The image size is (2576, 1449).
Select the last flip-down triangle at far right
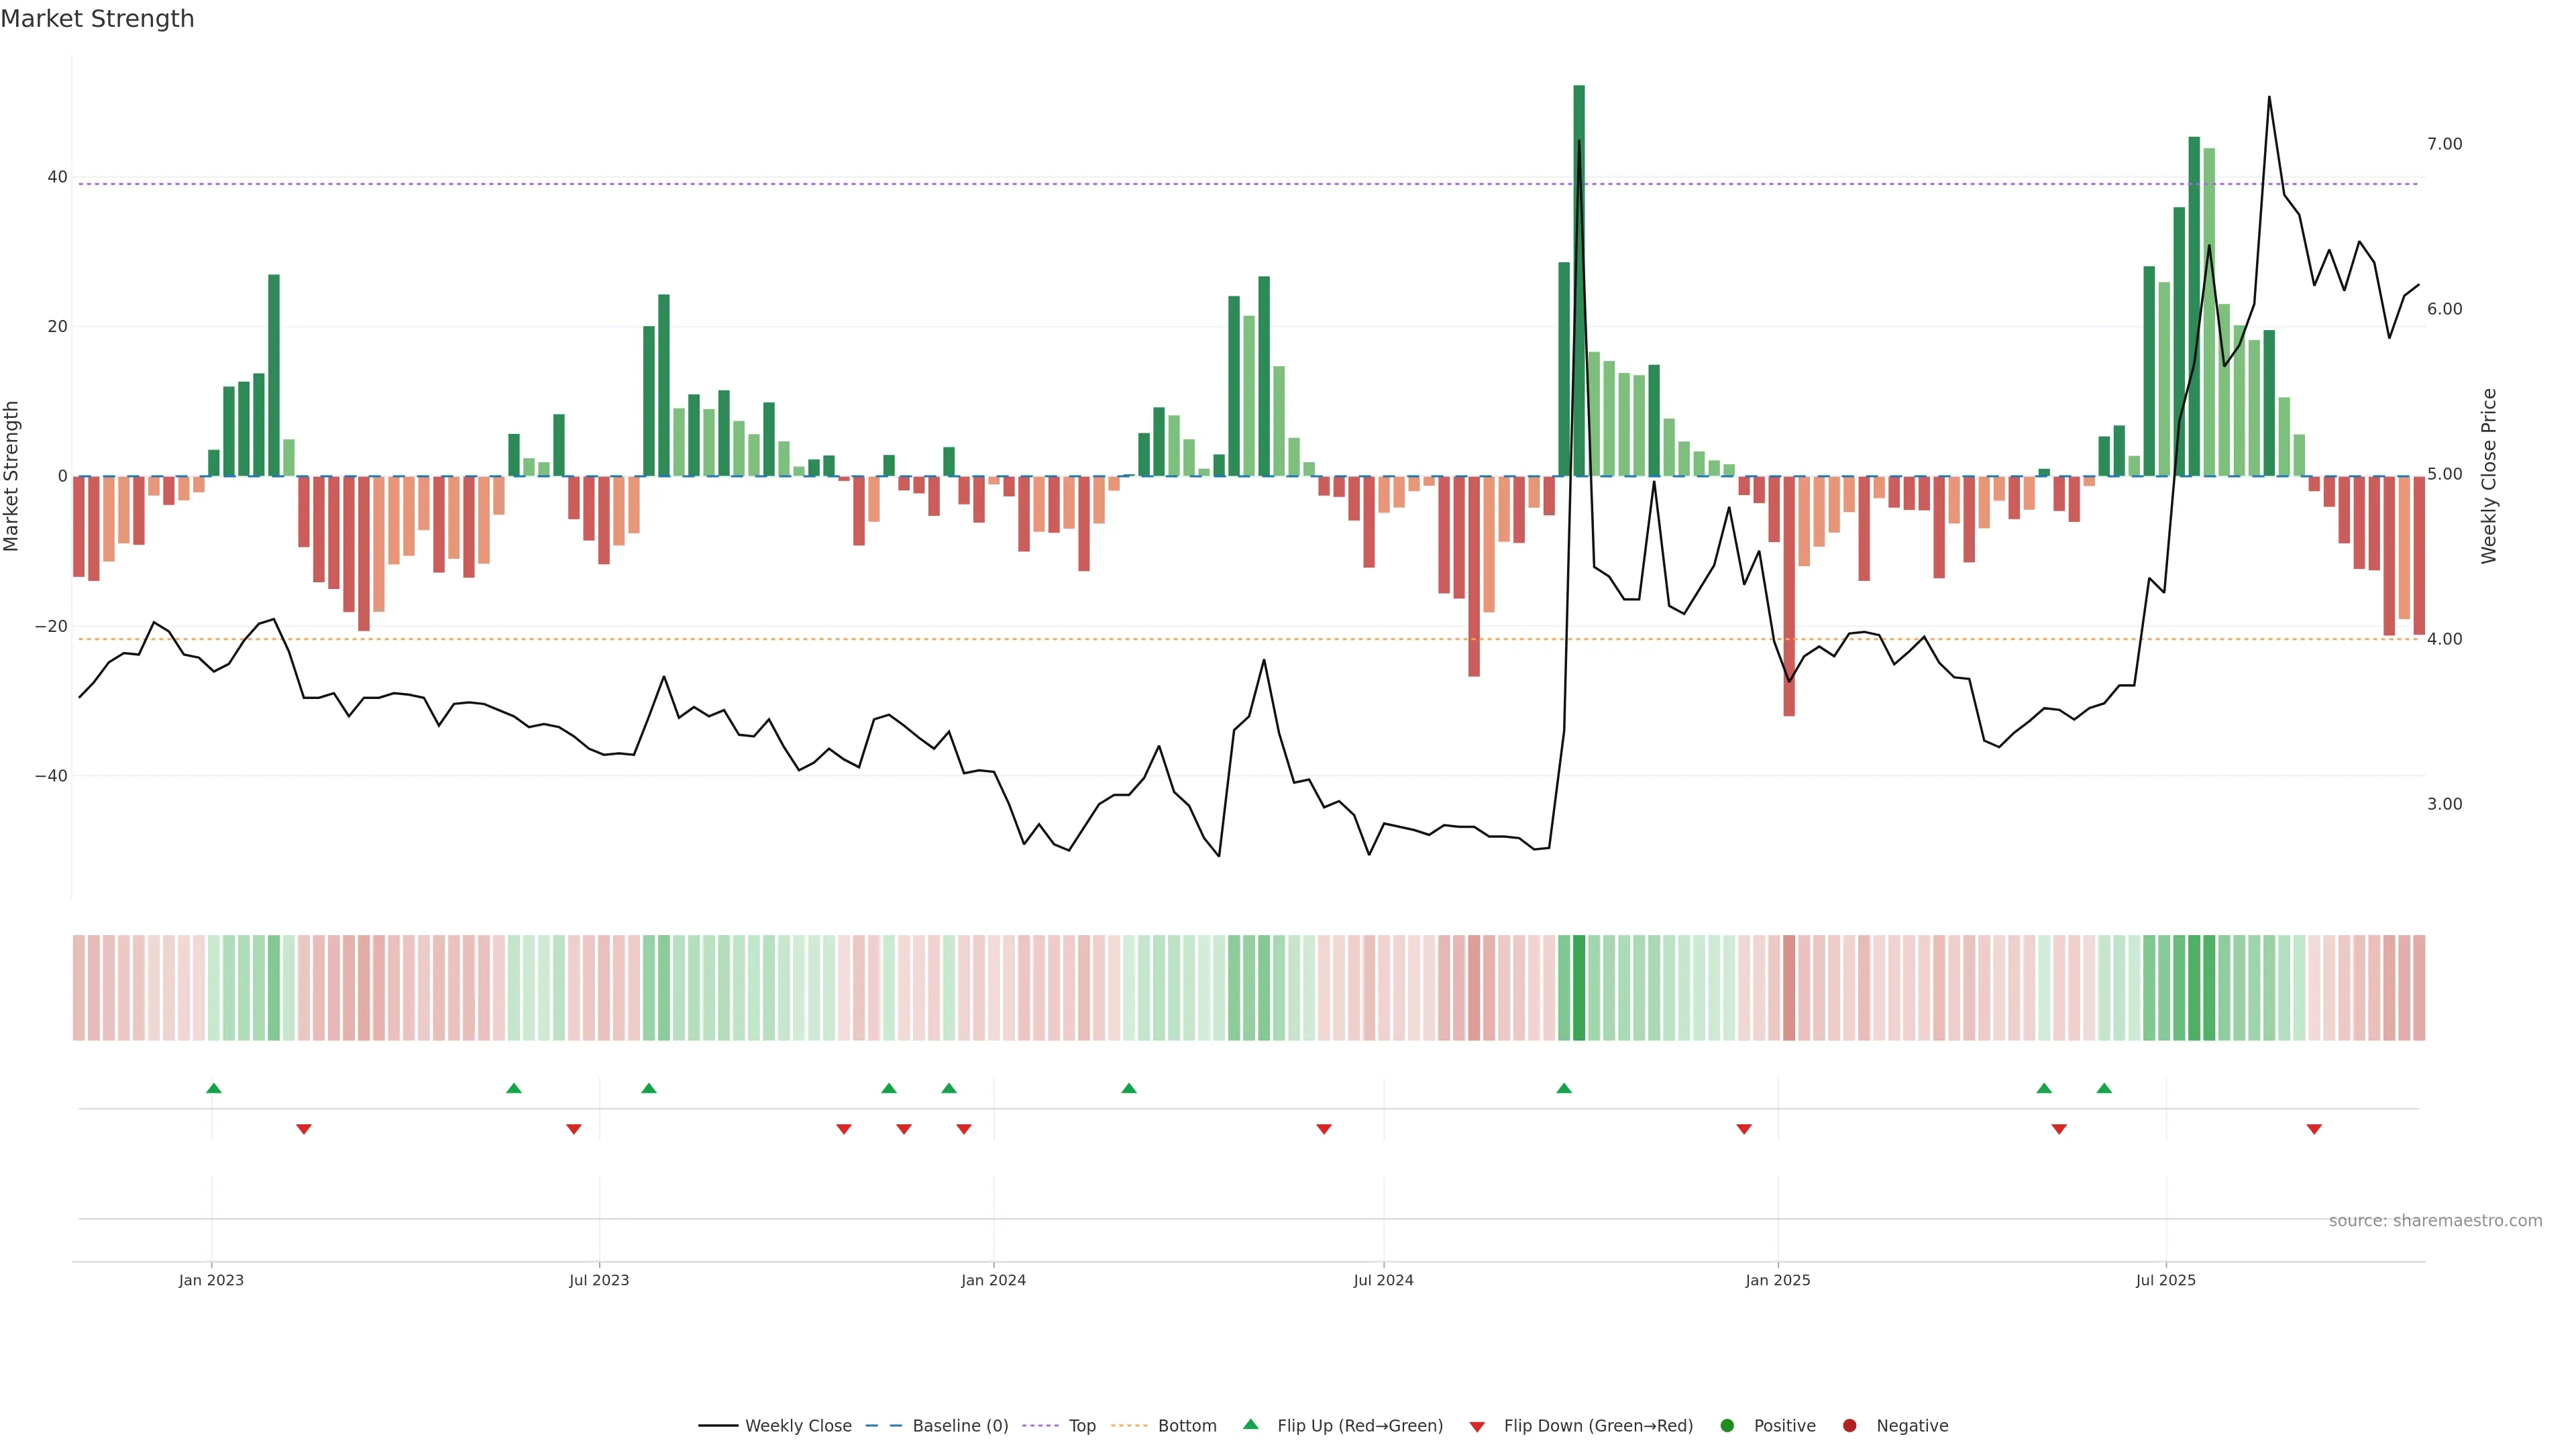pyautogui.click(x=2314, y=1129)
